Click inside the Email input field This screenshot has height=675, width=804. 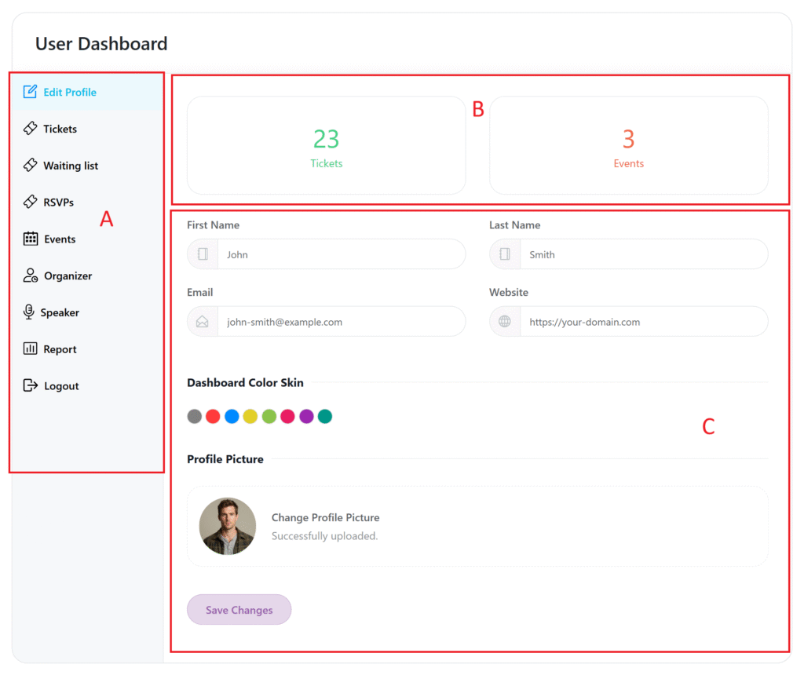click(330, 321)
